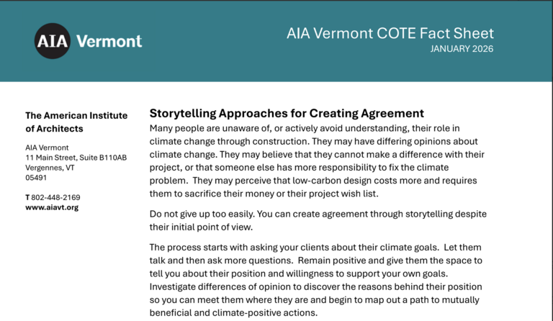The height and width of the screenshot is (321, 553).
Task: Click "The American Institute of Architects" heading
Action: pyautogui.click(x=76, y=122)
